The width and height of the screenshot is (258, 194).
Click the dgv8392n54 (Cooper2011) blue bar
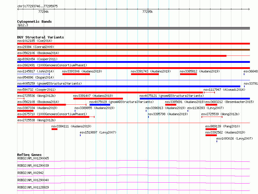click(133, 62)
